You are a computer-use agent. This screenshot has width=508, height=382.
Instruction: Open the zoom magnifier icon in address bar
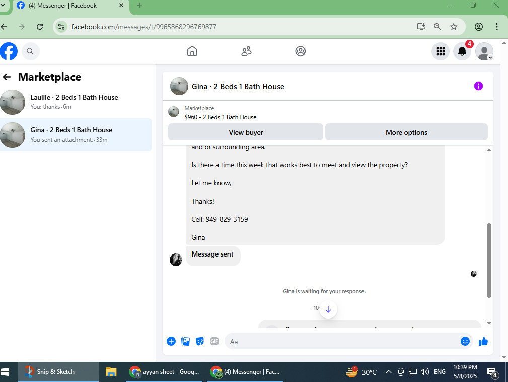point(438,27)
